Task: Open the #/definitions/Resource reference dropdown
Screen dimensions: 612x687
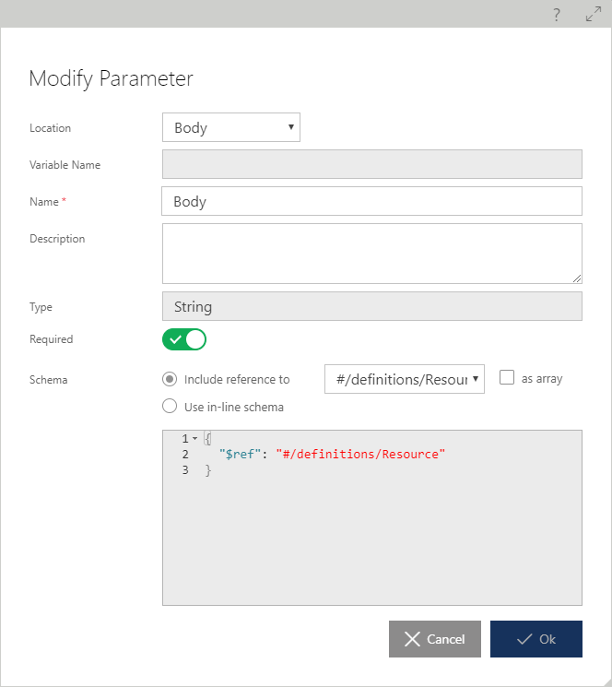Action: tap(405, 379)
